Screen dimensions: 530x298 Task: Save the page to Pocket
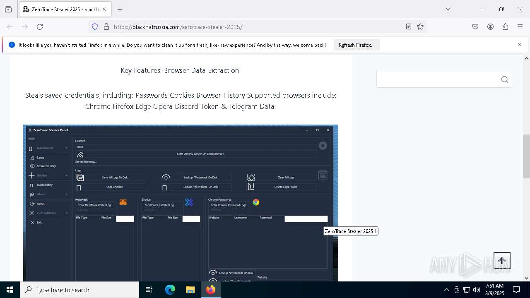coord(475,27)
